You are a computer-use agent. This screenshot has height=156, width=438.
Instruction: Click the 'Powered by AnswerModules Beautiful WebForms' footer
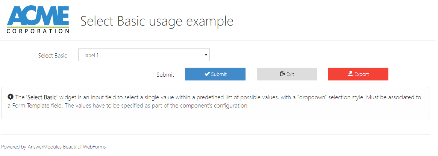53,147
